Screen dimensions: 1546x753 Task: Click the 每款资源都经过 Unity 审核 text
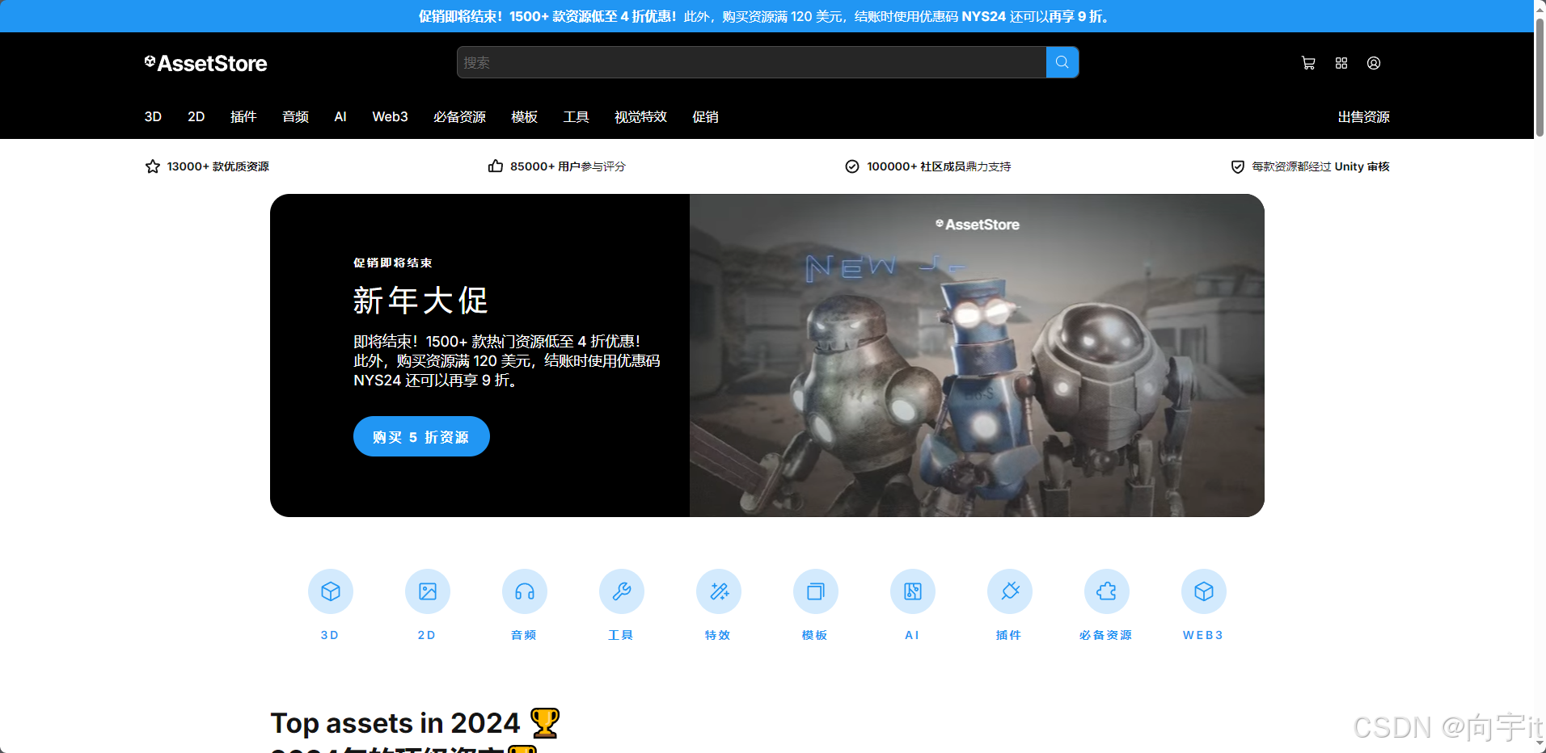1321,166
